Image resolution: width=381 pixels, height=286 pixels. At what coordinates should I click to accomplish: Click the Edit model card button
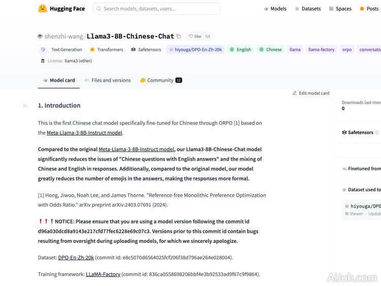[x=311, y=93]
